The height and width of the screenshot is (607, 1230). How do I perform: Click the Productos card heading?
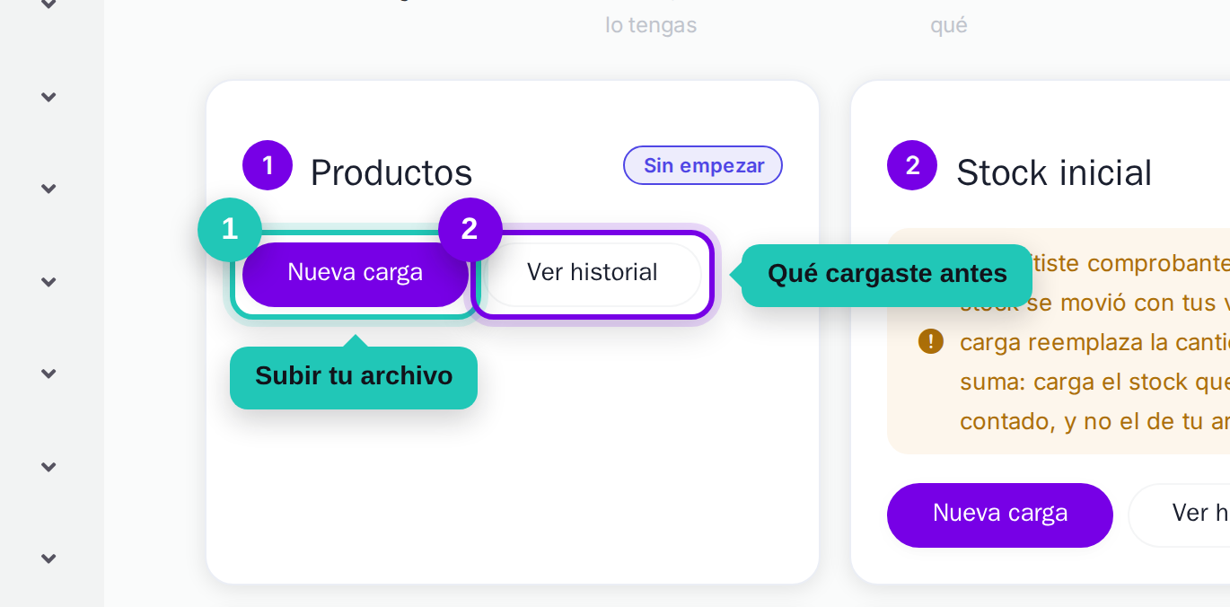coord(391,172)
